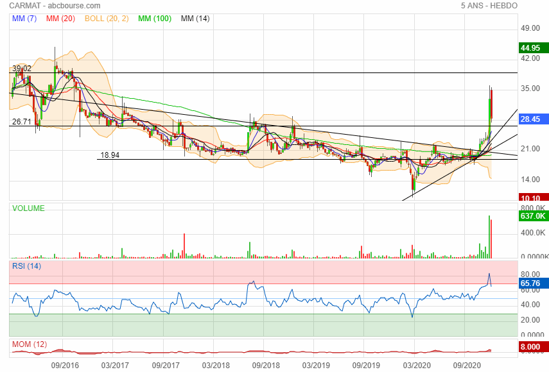Image resolution: width=549 pixels, height=372 pixels.
Task: Click the 5 ANS - HEBDO period label
Action: 489,6
